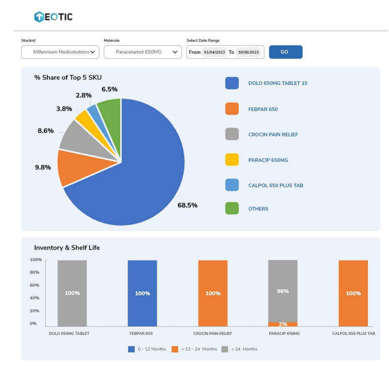This screenshot has width=389, height=368.
Task: Select the DOLO 650MG TABLET 15 legend label
Action: point(277,83)
